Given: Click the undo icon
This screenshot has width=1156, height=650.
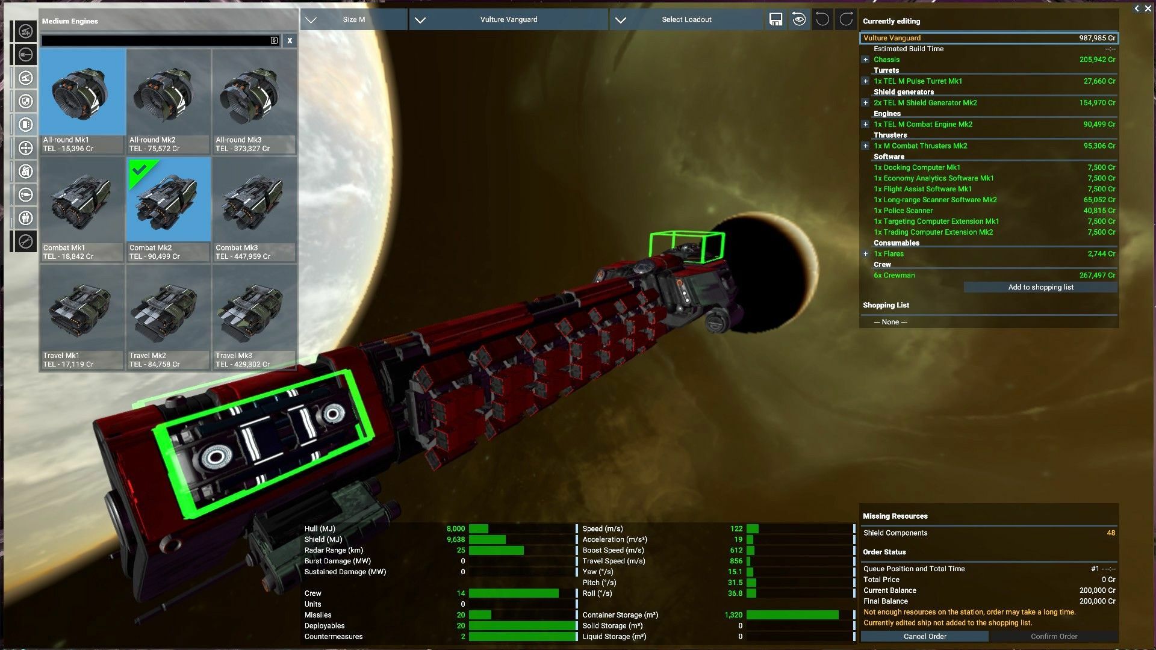Looking at the screenshot, I should point(822,19).
